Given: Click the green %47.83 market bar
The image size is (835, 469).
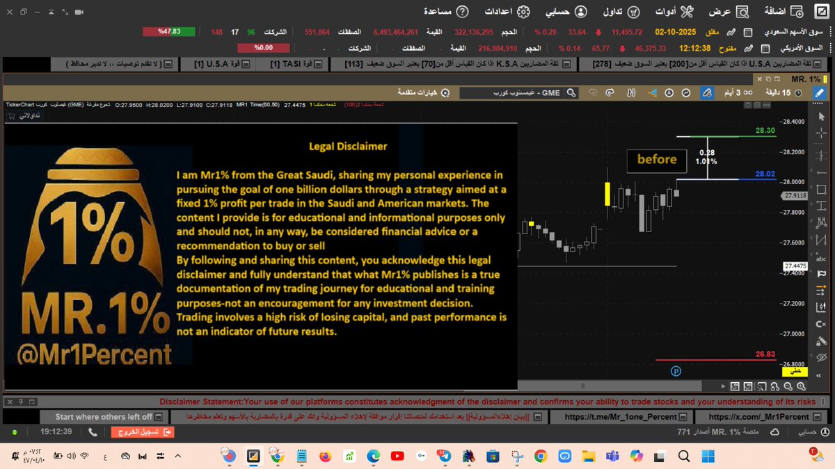Looking at the screenshot, I should pyautogui.click(x=169, y=32).
